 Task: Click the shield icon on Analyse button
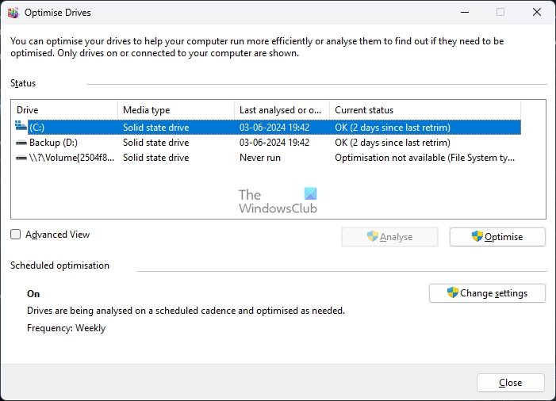click(373, 236)
